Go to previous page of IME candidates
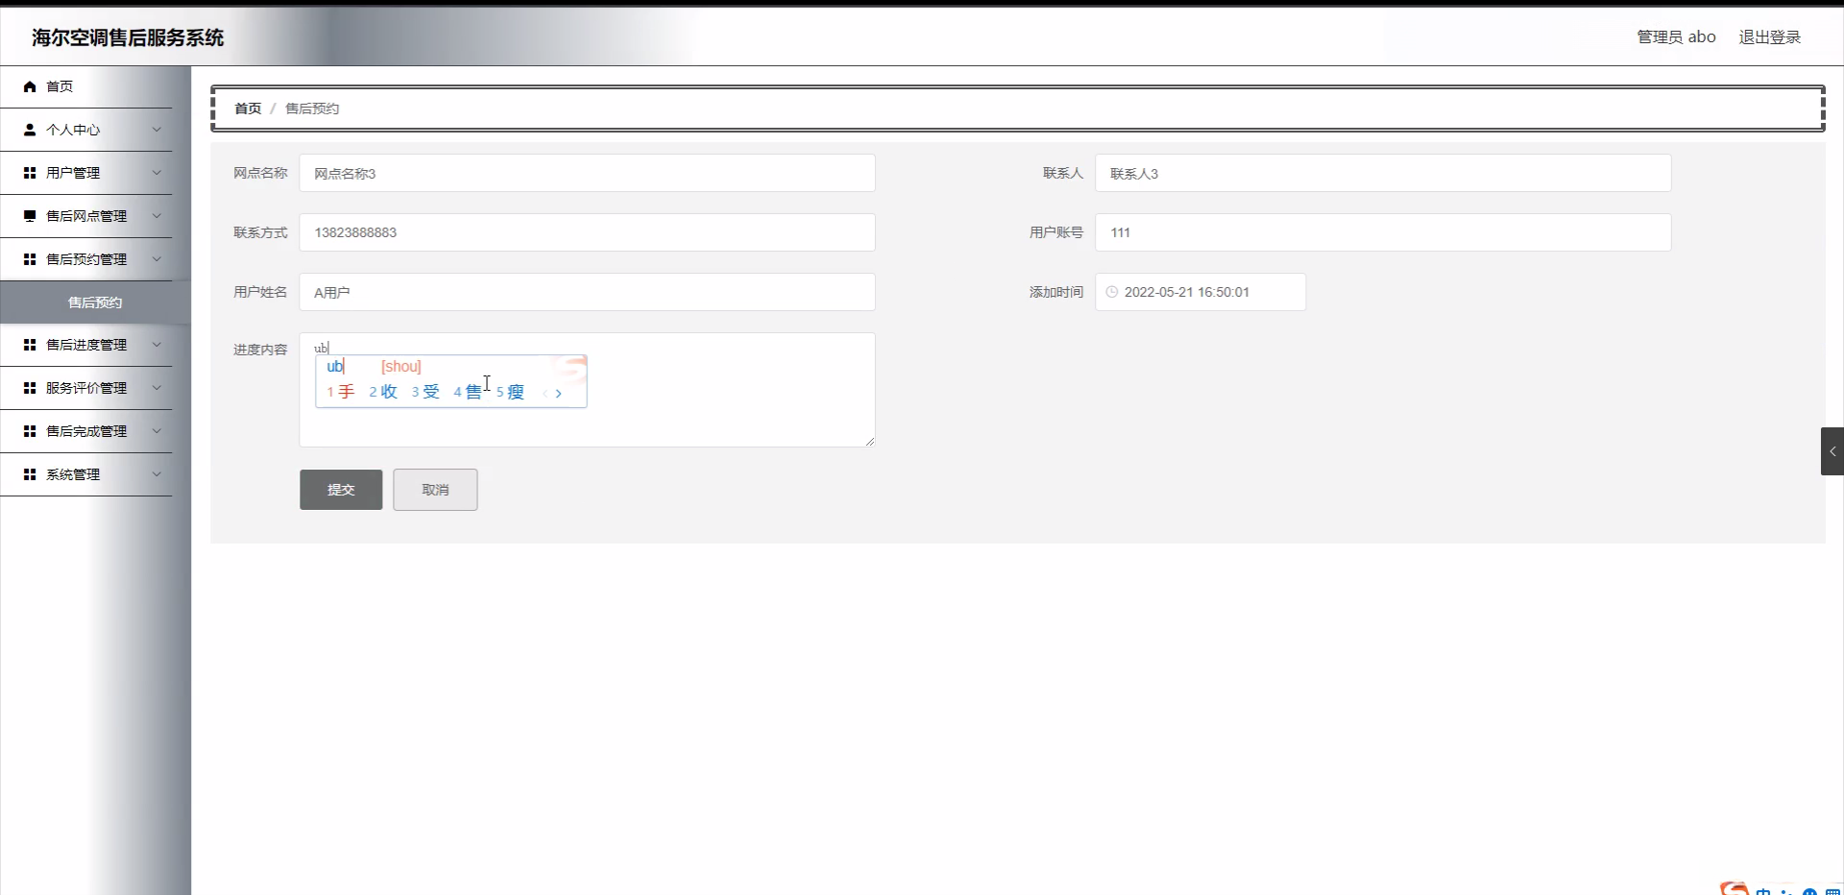Screen dimensions: 1844x895 tap(545, 393)
